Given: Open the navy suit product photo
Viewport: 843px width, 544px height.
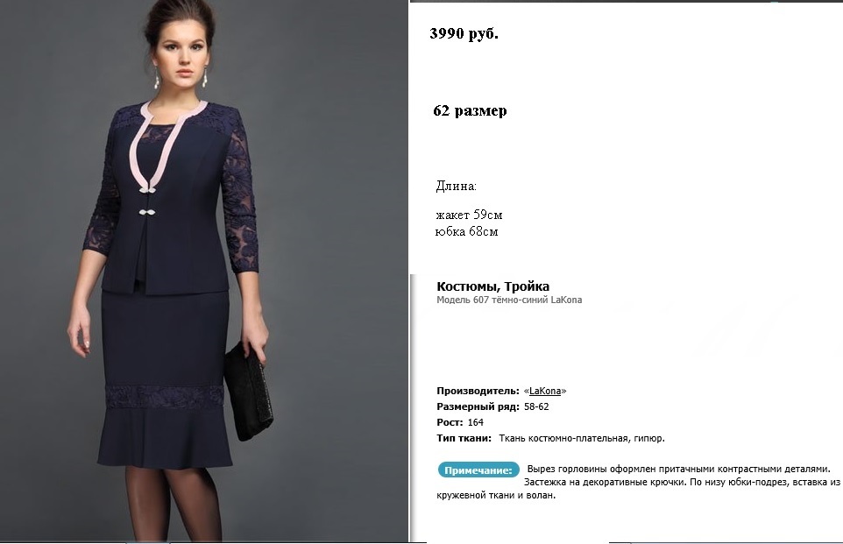Looking at the screenshot, I should [x=204, y=271].
